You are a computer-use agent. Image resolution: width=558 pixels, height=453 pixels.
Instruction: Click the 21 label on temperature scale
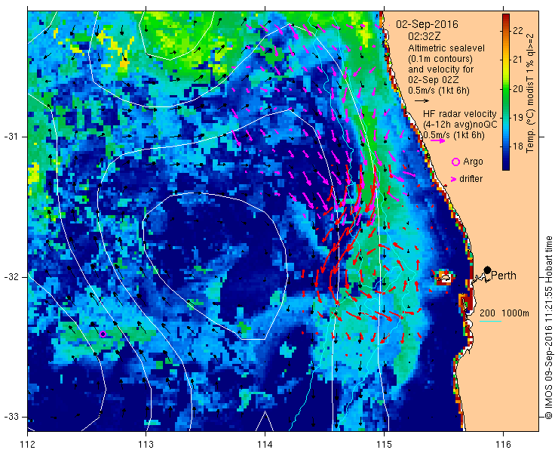tap(518, 60)
